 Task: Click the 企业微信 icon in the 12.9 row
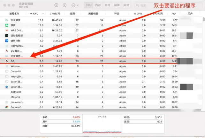[6, 20]
